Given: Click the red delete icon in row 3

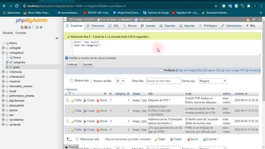Looking at the screenshot, I should click(98, 121).
